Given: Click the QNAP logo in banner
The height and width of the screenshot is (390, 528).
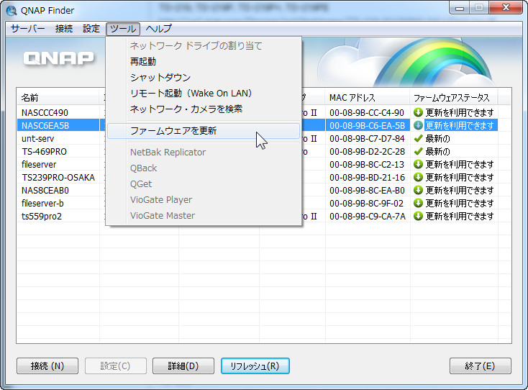Looking at the screenshot, I should click(x=58, y=58).
